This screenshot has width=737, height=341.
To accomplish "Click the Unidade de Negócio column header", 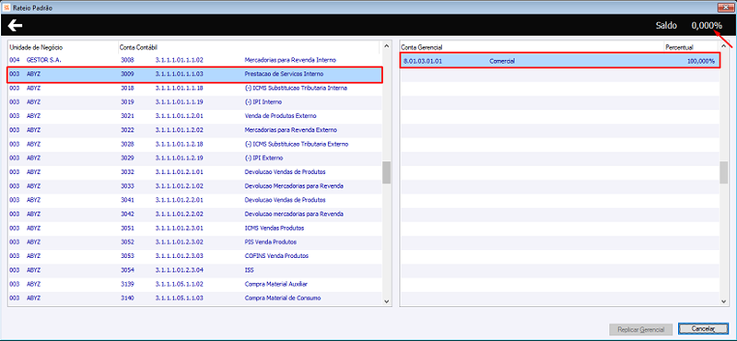I will (x=62, y=47).
